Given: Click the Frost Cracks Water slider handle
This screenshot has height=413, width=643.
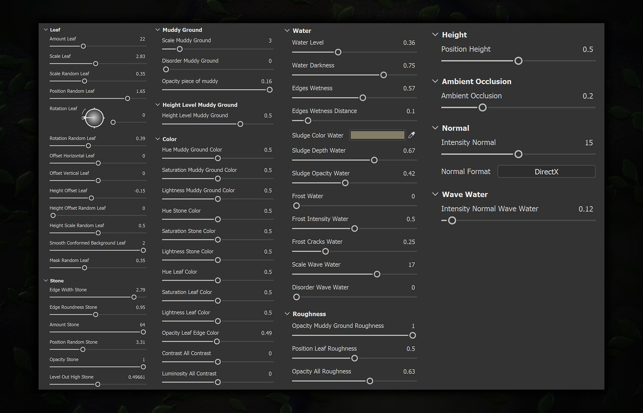Looking at the screenshot, I should (x=325, y=251).
